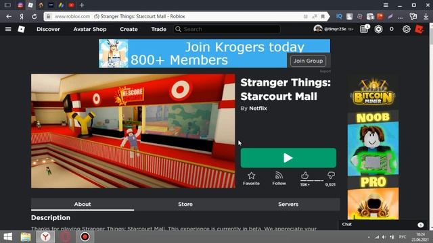Add game to favorites with star icon
The image size is (433, 243).
[x=251, y=178]
